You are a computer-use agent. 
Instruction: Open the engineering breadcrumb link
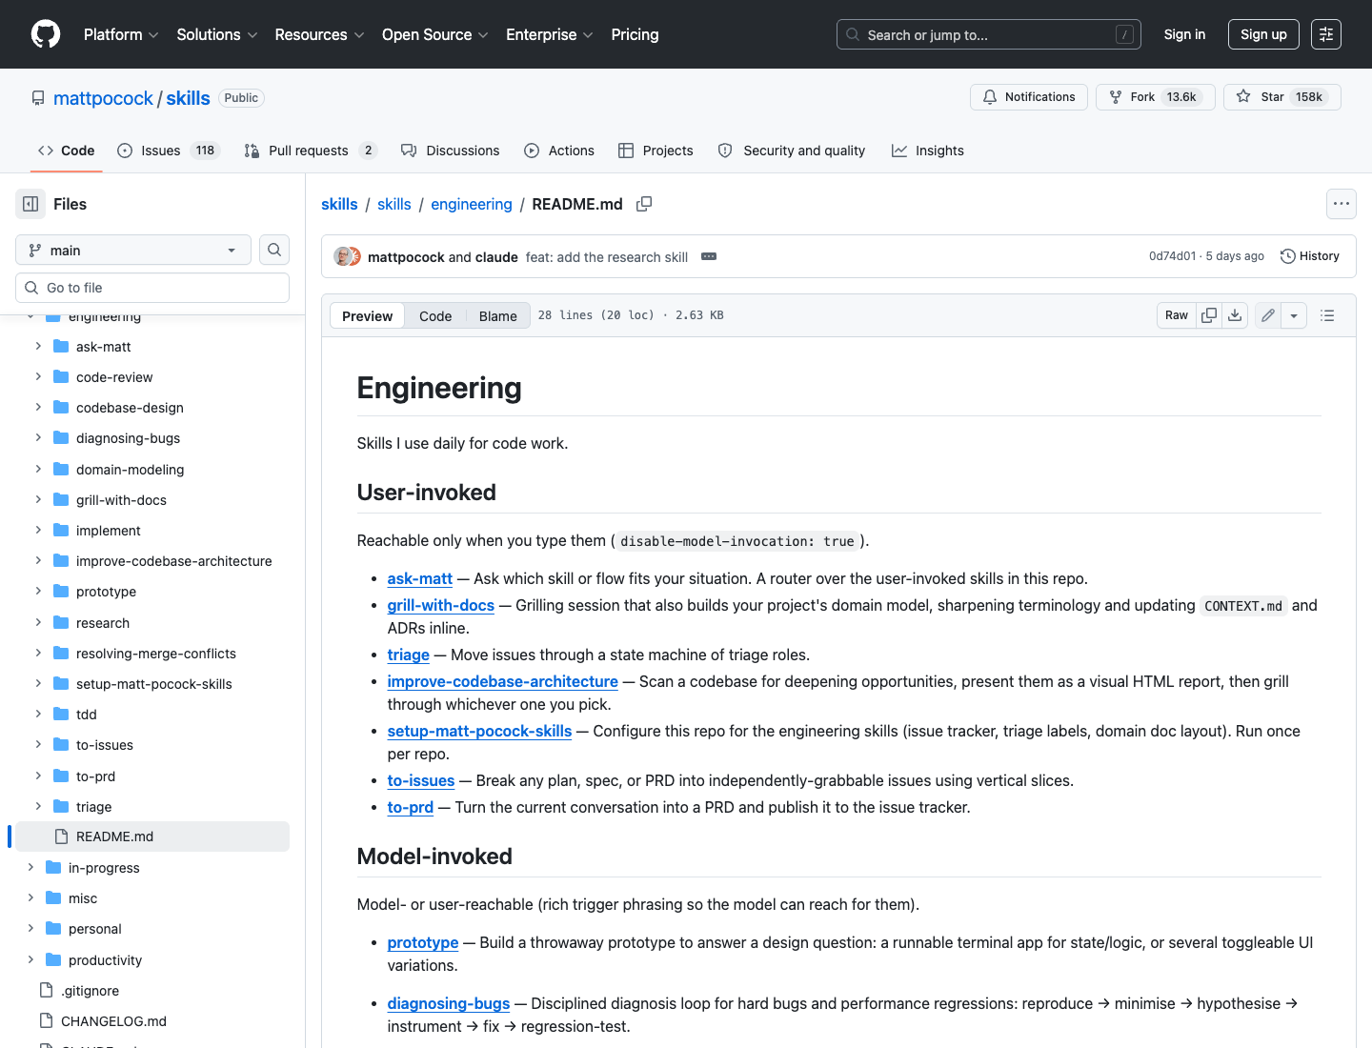472,204
